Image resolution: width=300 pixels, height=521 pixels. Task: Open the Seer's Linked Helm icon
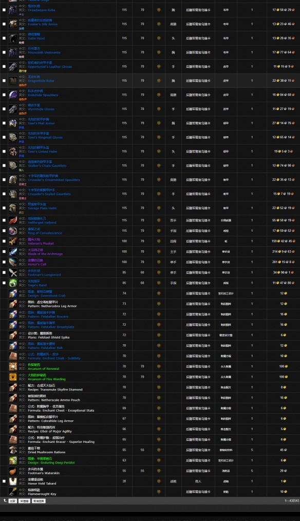click(13, 151)
